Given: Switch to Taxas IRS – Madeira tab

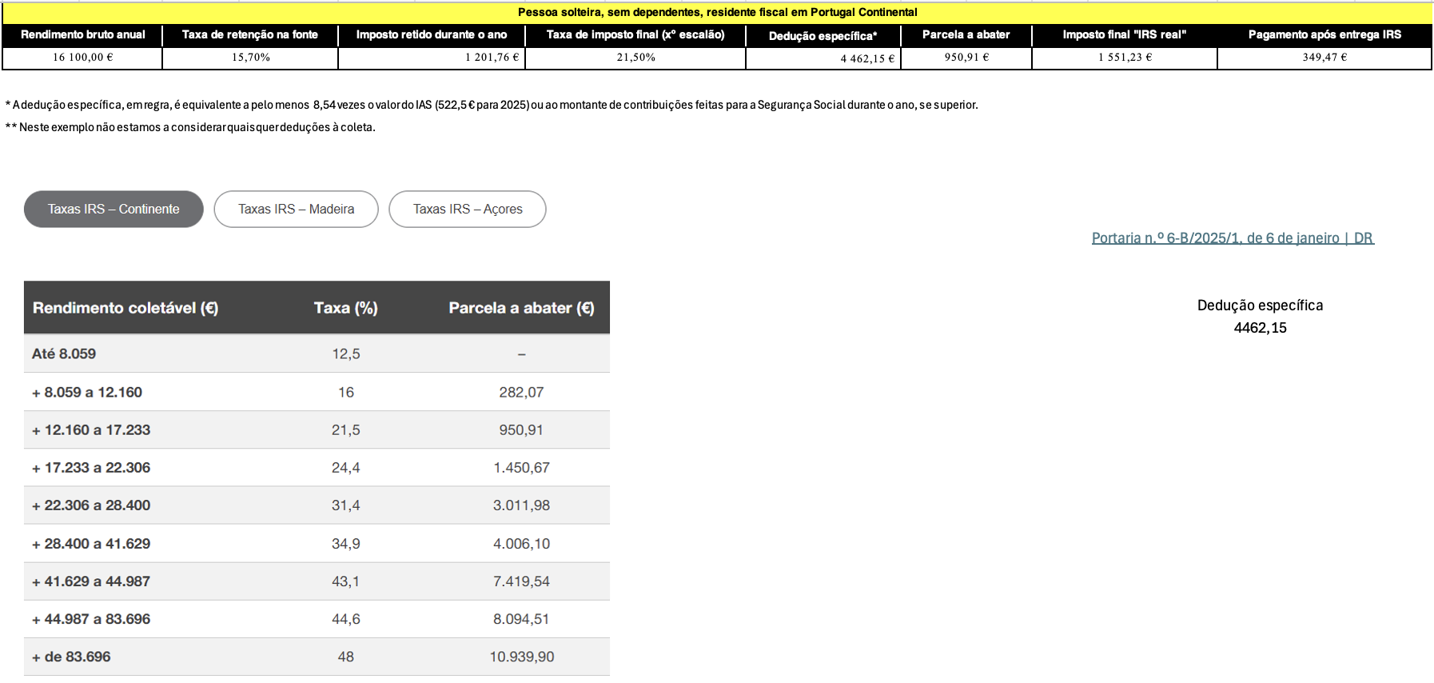Looking at the screenshot, I should (296, 209).
